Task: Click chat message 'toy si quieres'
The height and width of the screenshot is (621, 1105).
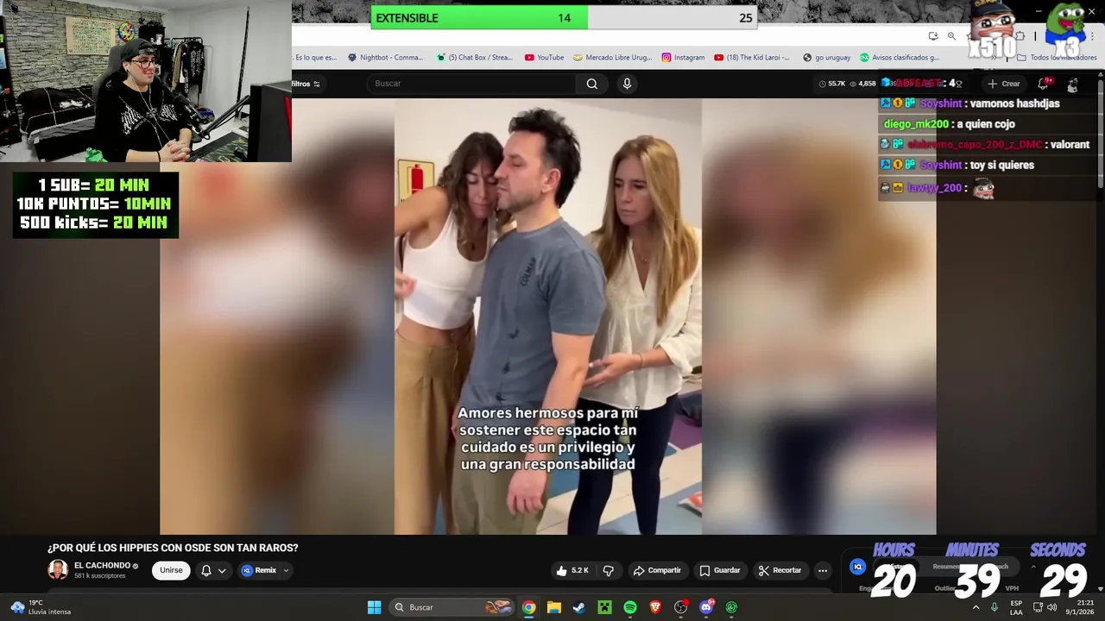Action: 1001,165
